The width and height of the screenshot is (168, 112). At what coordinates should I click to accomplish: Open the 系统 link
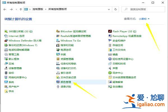[x=11, y=82]
